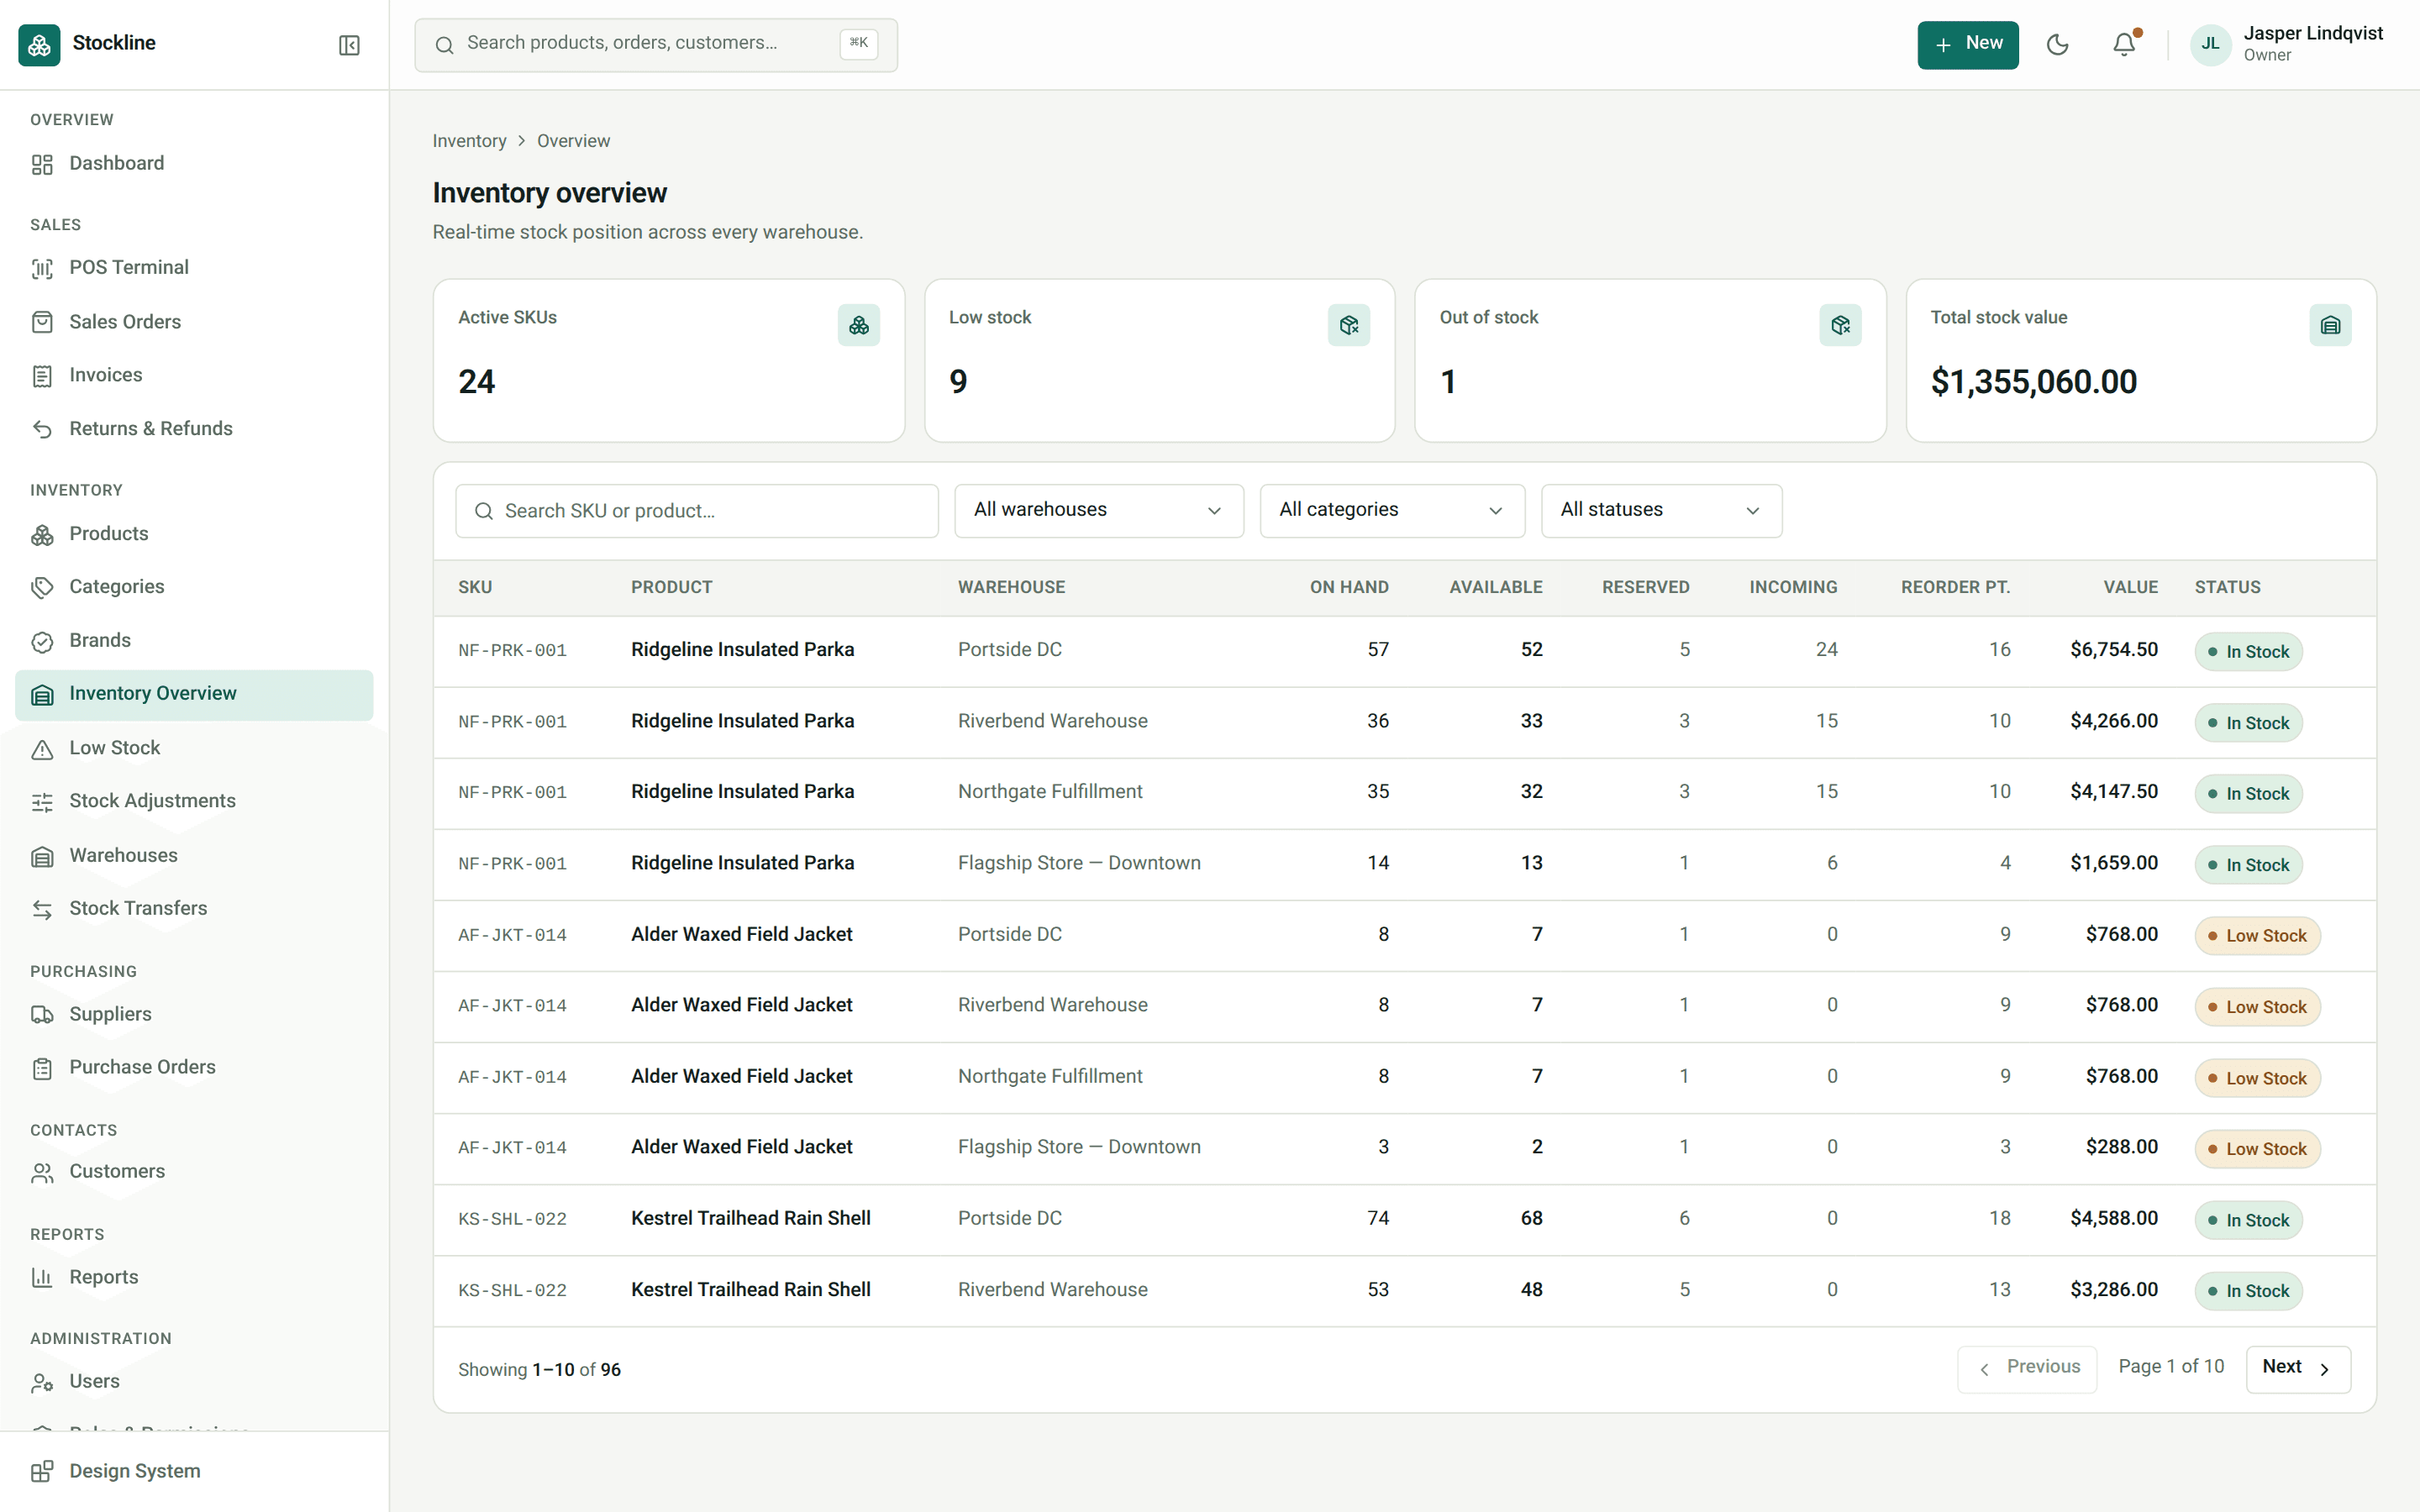Focus the global search products field

click(656, 44)
